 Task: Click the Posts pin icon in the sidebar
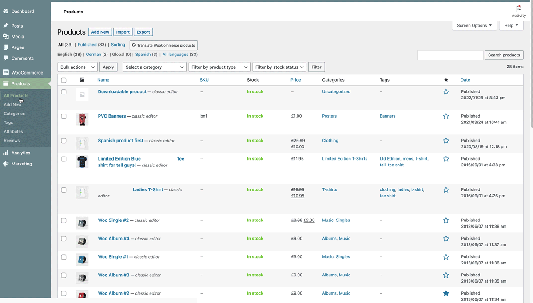tap(6, 26)
